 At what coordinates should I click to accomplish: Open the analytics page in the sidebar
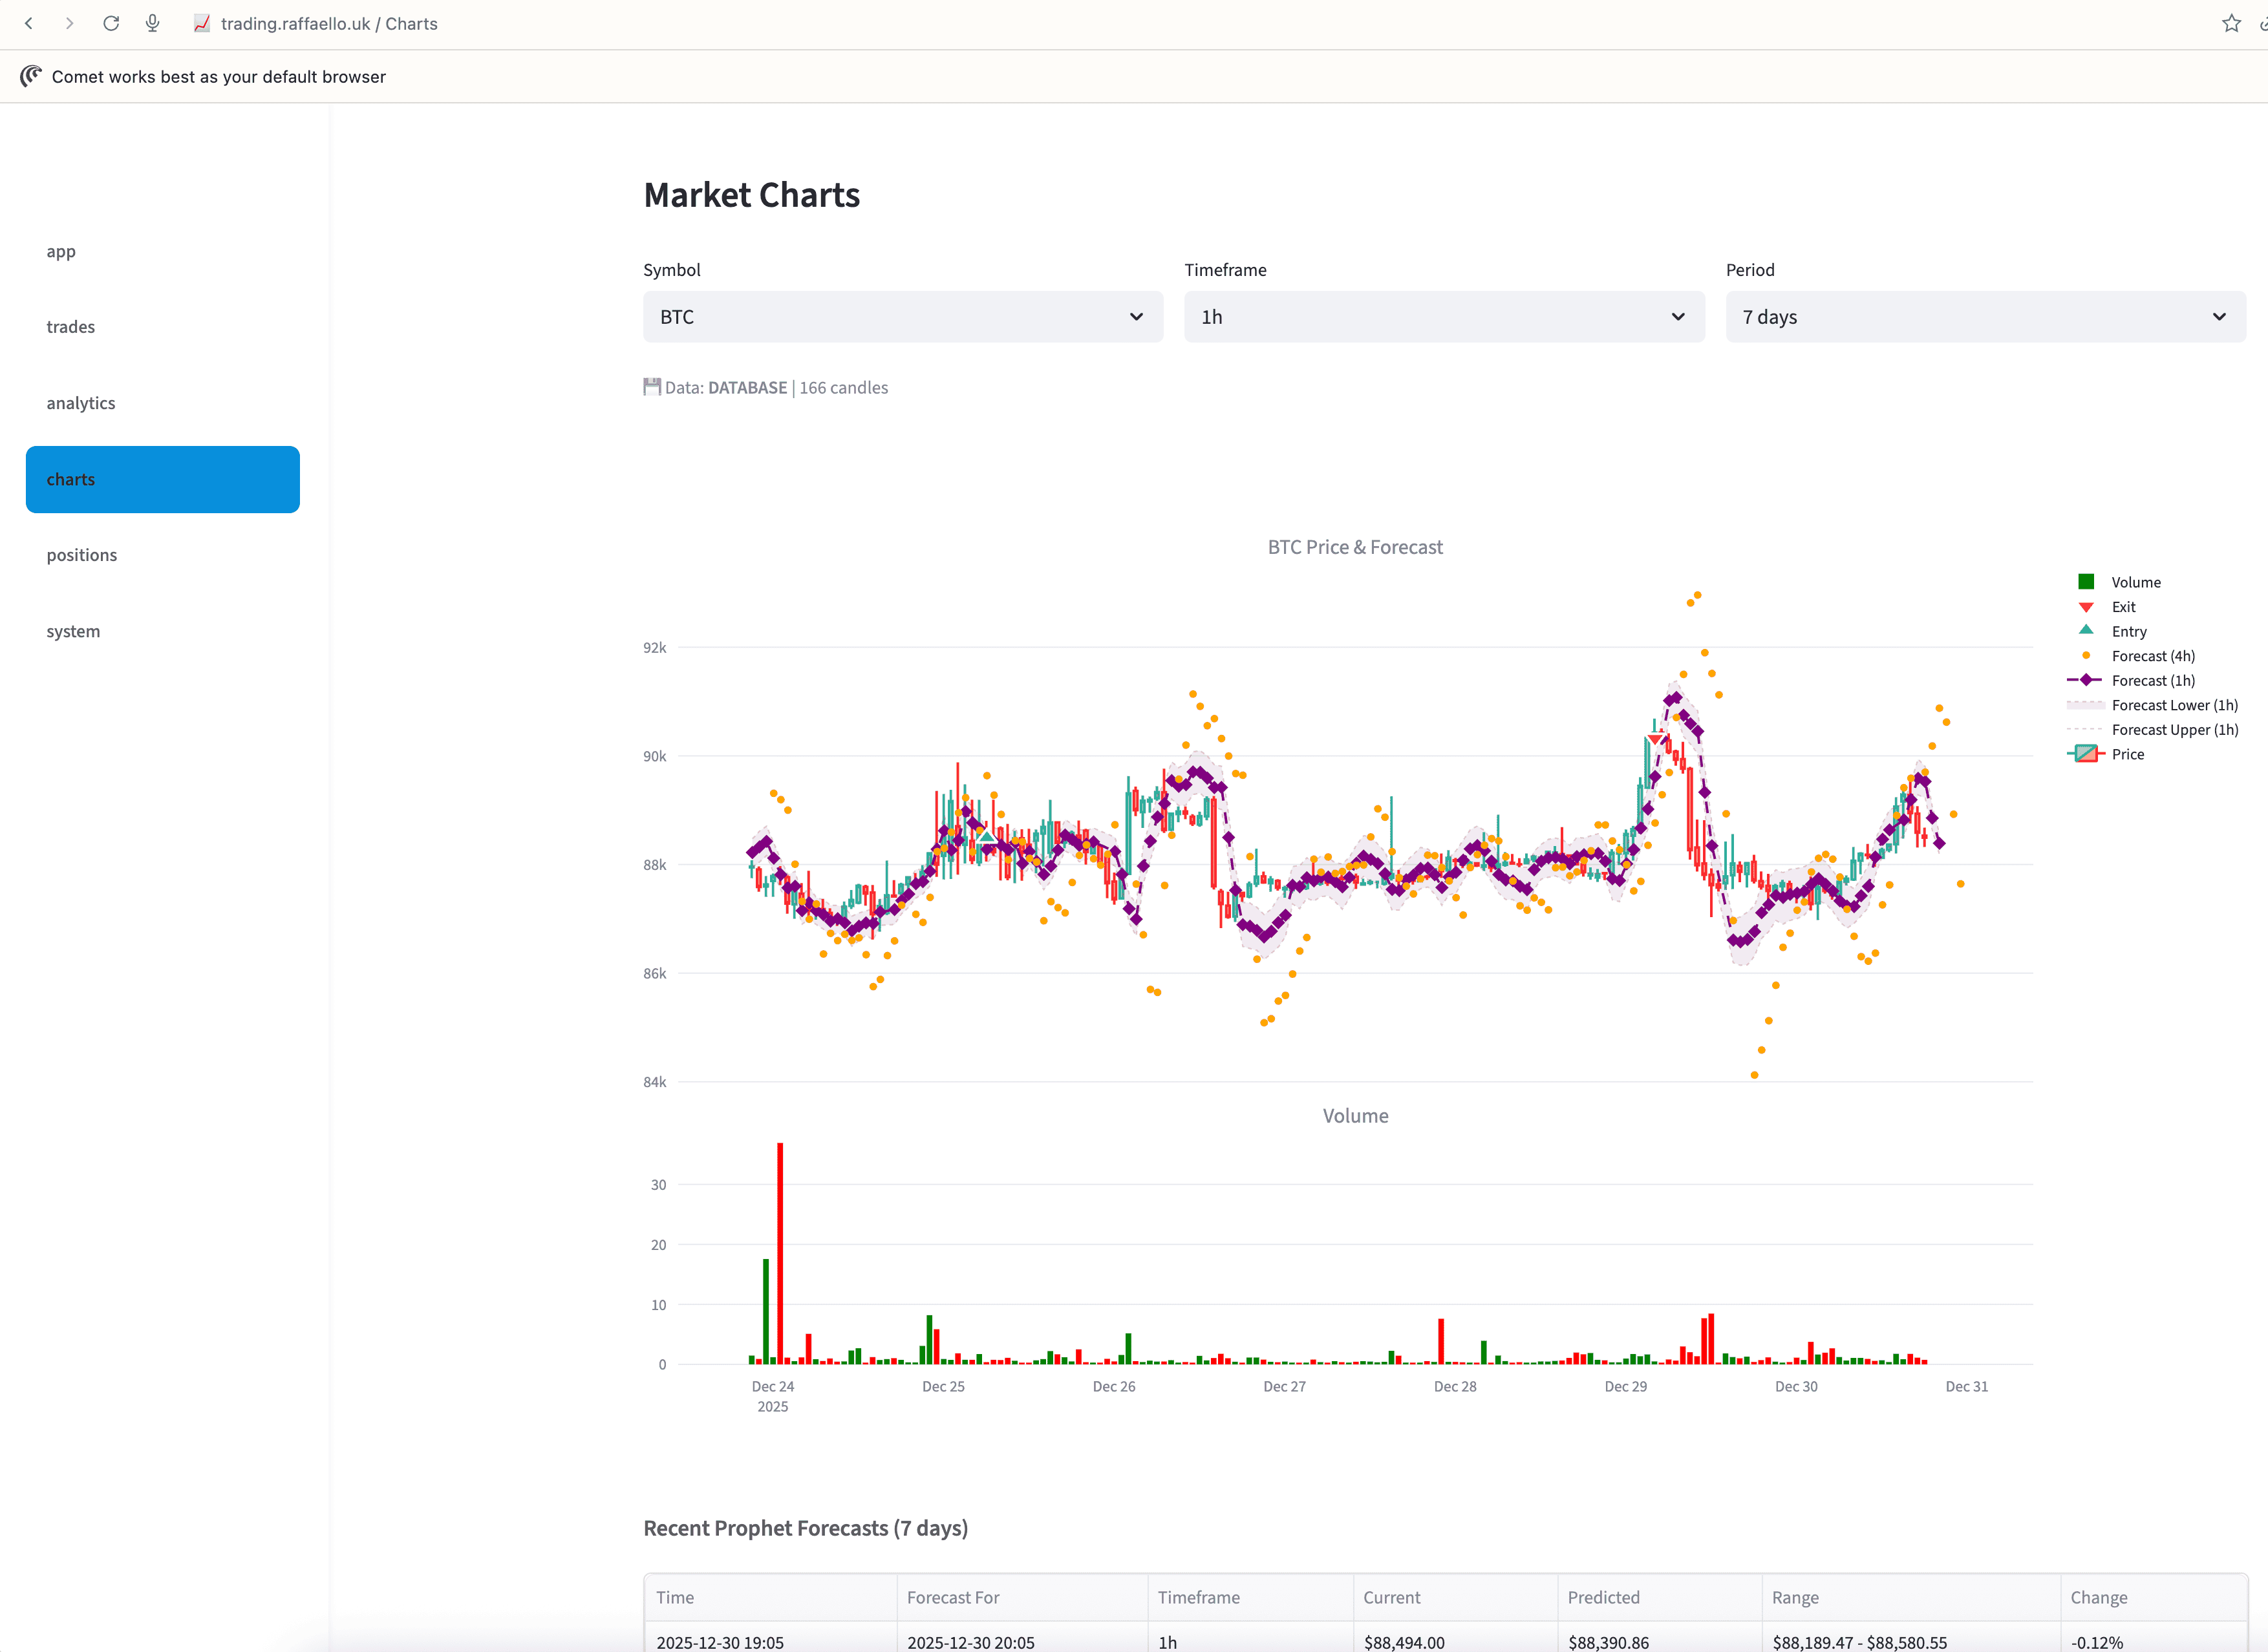point(163,403)
